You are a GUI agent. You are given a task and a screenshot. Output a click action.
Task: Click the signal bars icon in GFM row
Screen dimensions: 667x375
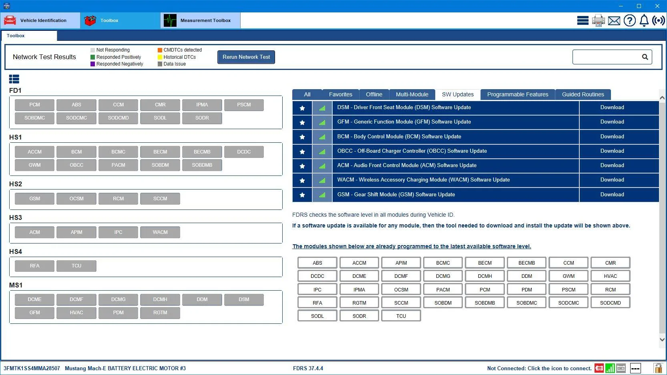[322, 122]
